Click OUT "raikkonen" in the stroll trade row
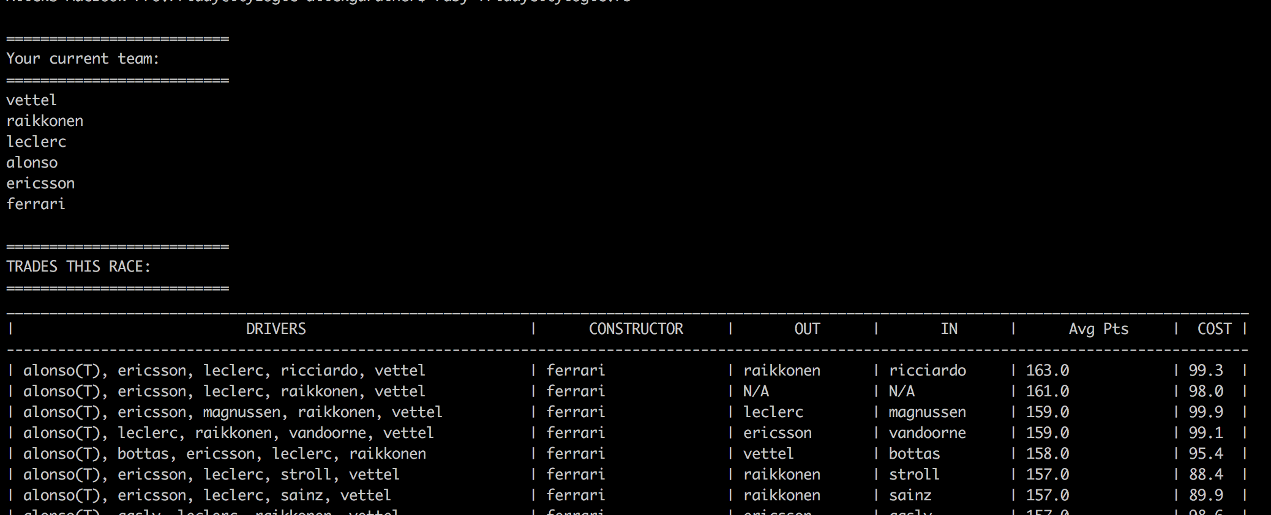The image size is (1271, 515). [782, 475]
